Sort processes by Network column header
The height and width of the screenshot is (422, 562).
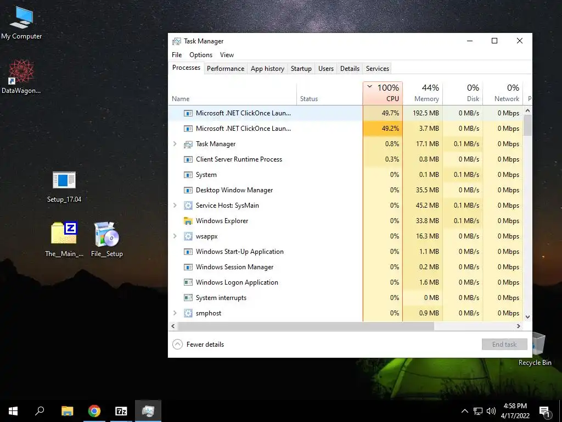tap(503, 93)
